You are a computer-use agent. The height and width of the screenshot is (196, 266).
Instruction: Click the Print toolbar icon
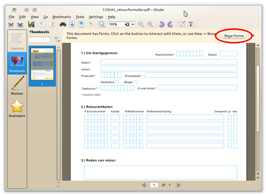(x=11, y=24)
